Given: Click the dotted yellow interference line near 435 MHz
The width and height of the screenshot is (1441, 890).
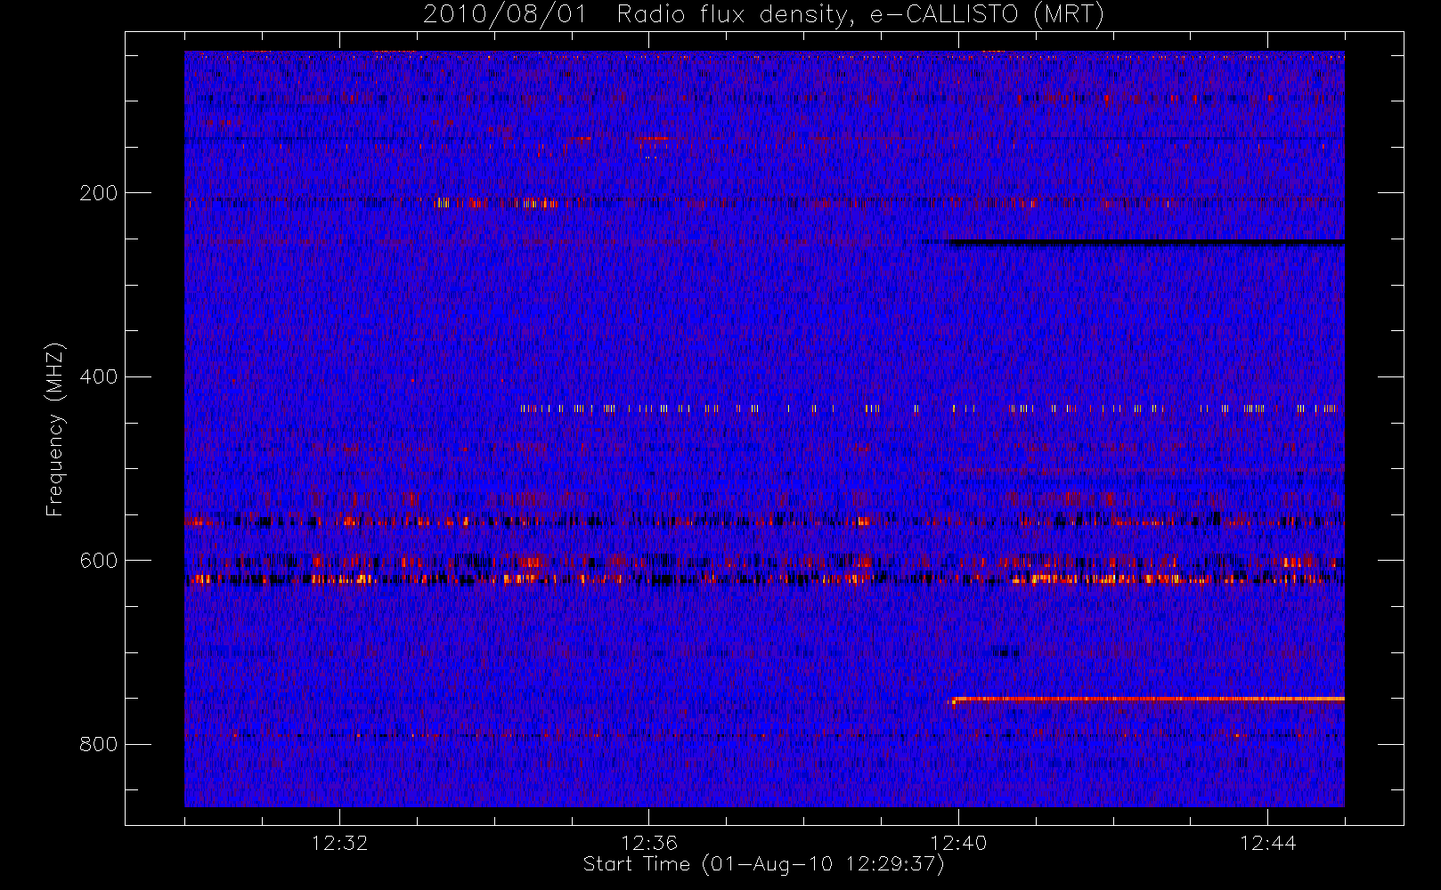Looking at the screenshot, I should [928, 409].
